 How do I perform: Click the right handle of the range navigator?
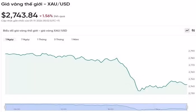tap(187, 107)
